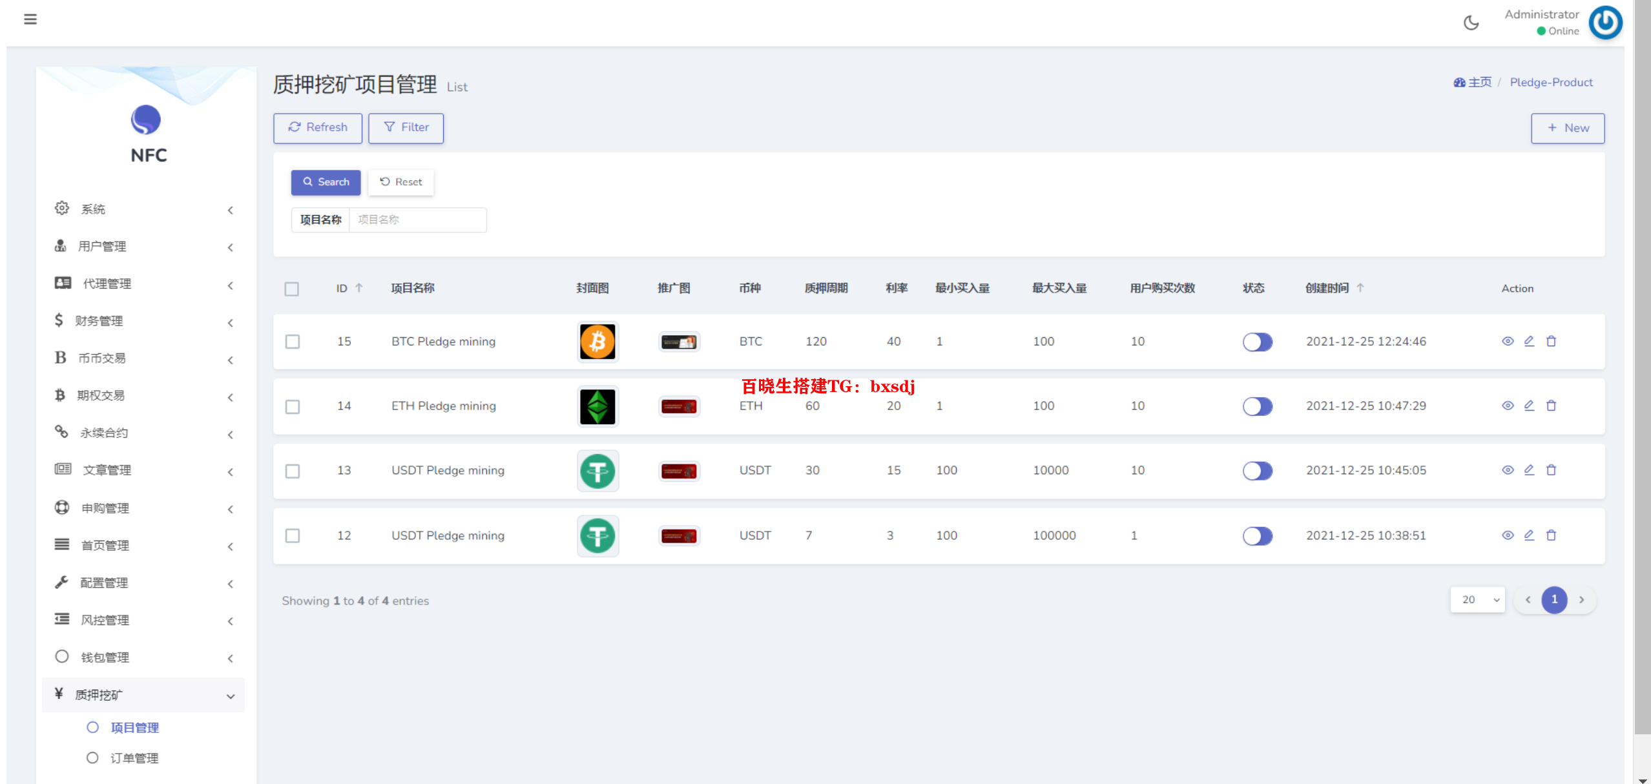
Task: Open the 首页管理 menu
Action: click(143, 546)
